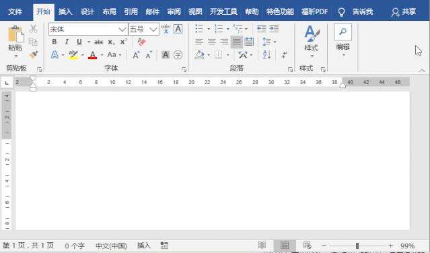Increase paragraph indent
Viewport: 430px width, 253px height.
click(274, 28)
